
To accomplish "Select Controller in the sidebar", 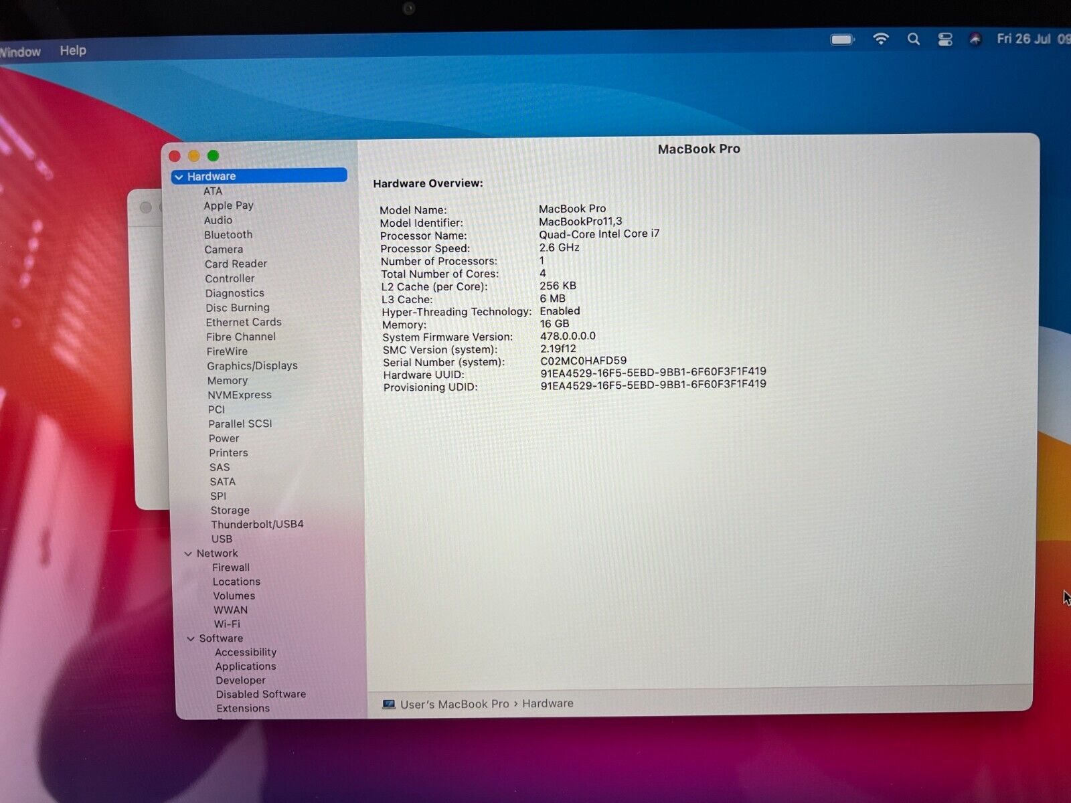I will 230,278.
